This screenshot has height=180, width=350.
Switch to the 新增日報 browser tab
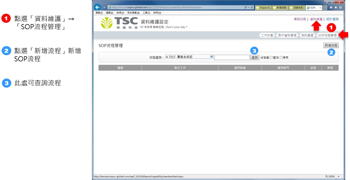point(280,8)
